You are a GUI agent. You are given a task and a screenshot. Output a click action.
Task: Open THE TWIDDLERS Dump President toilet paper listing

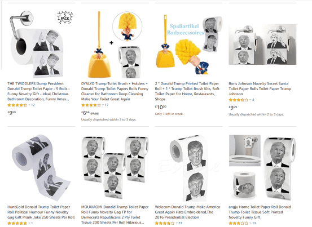coord(38,91)
